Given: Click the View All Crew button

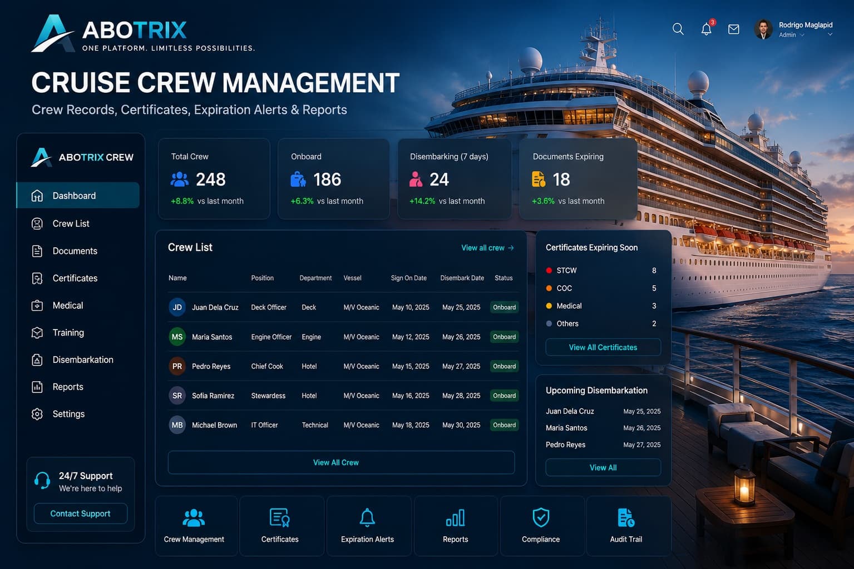Looking at the screenshot, I should 341,462.
